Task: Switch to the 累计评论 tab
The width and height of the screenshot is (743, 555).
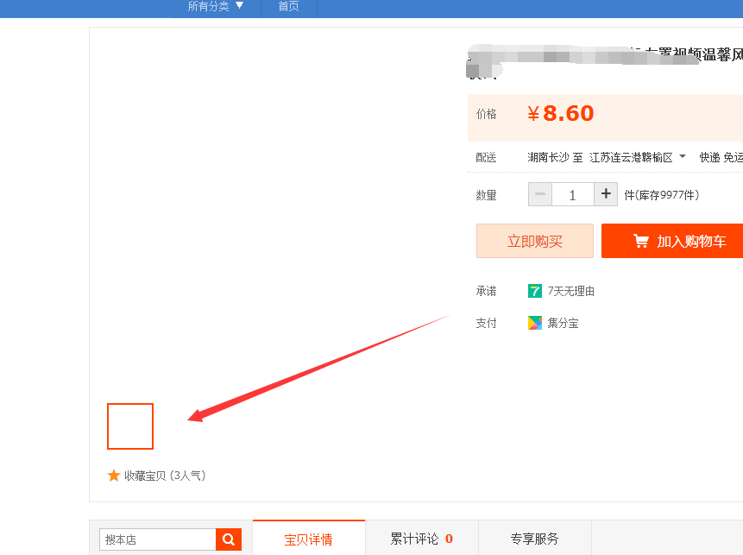Action: tap(421, 539)
